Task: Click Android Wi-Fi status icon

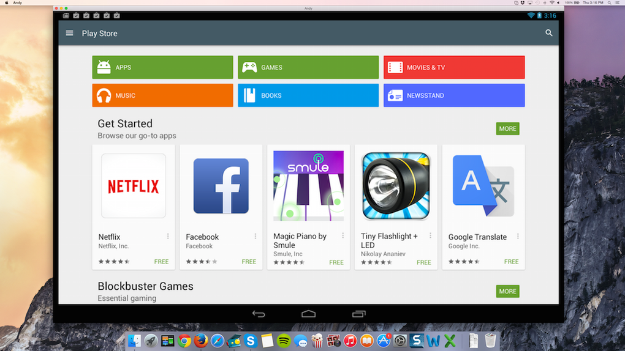Action: click(531, 15)
